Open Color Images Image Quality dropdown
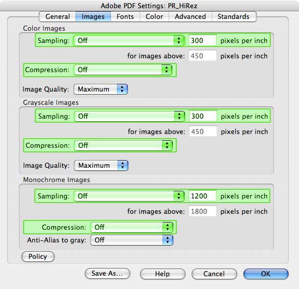 click(x=101, y=89)
